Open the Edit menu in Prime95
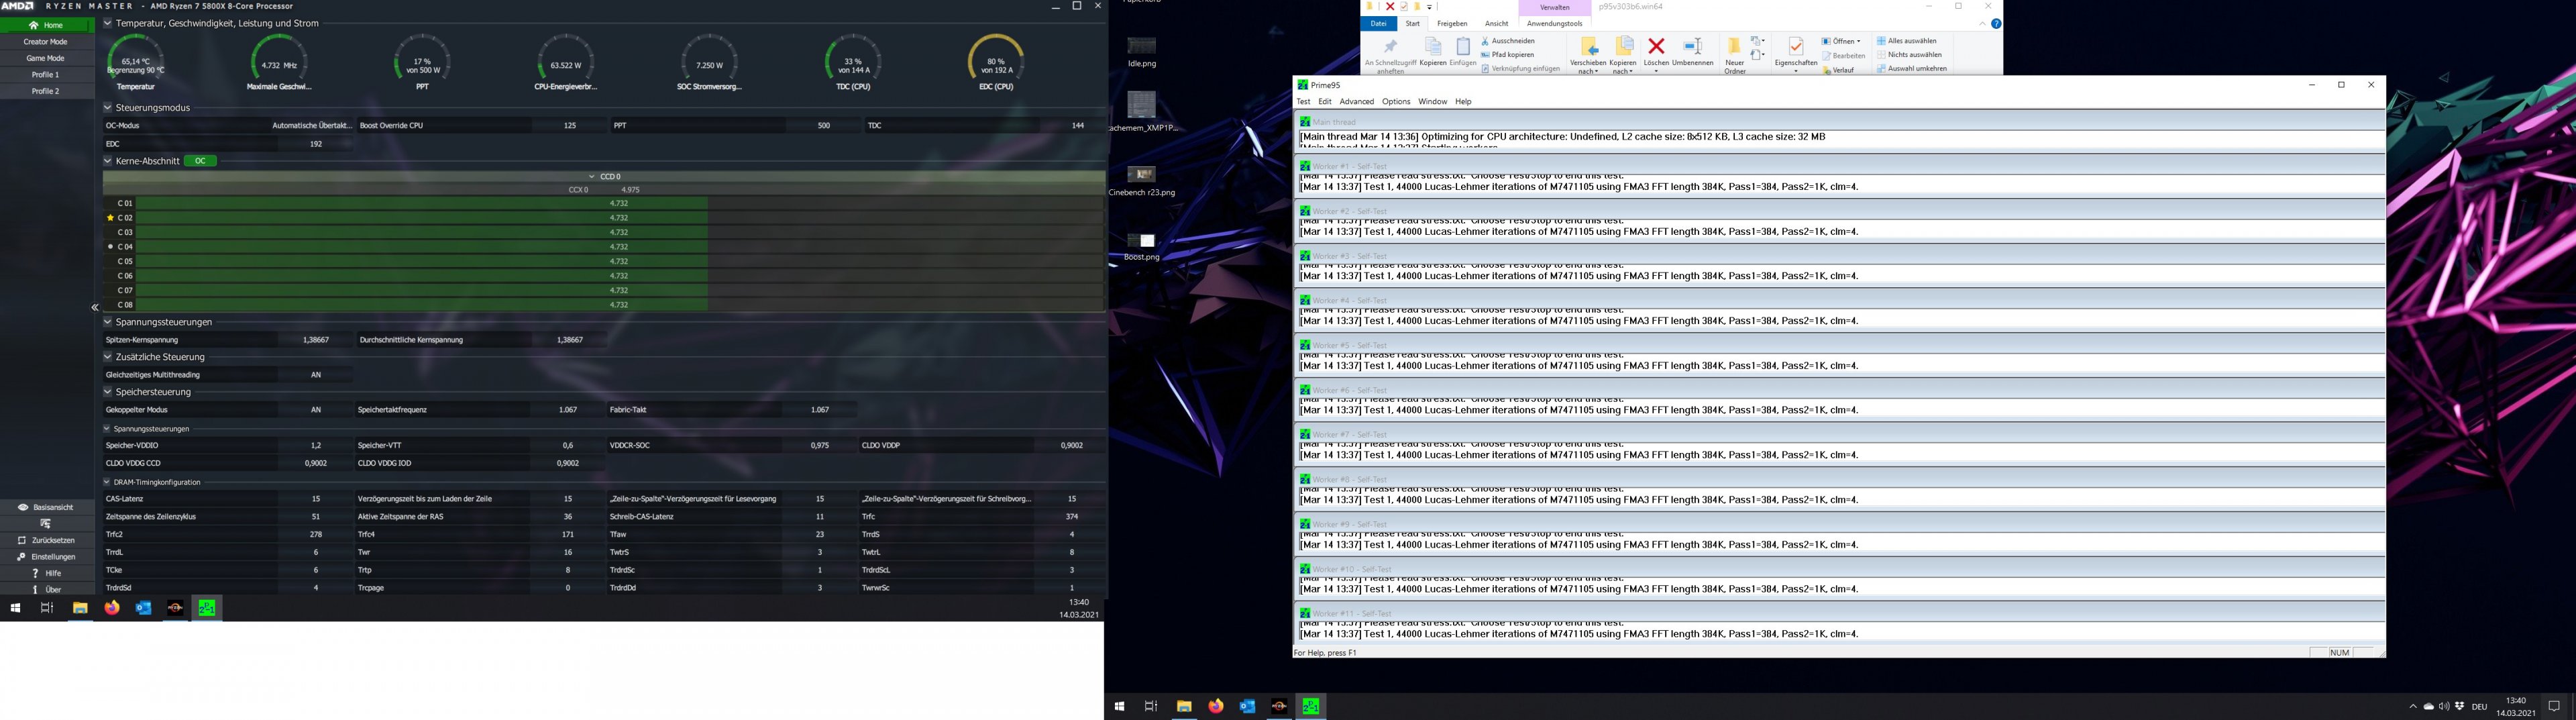Viewport: 2576px width, 720px height. [x=1325, y=102]
